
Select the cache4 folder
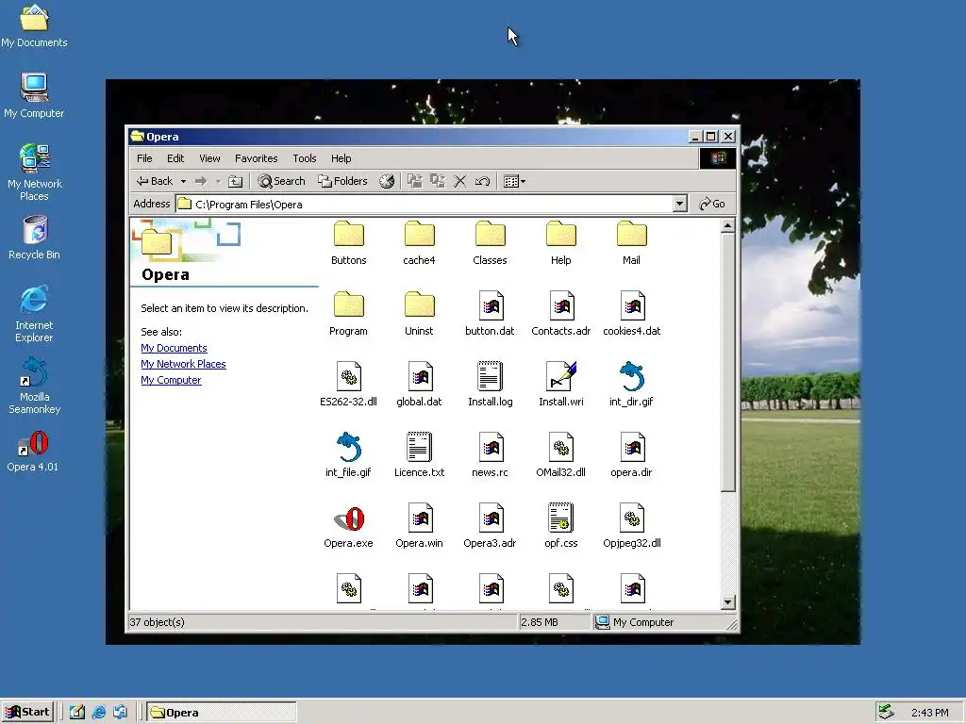419,243
